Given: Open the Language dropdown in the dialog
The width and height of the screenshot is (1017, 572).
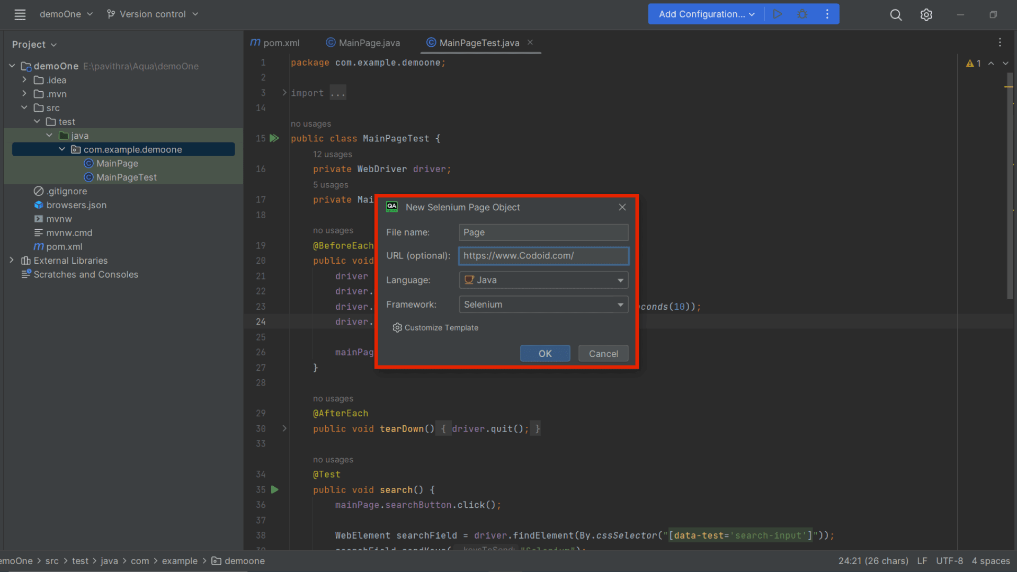Looking at the screenshot, I should tap(620, 280).
